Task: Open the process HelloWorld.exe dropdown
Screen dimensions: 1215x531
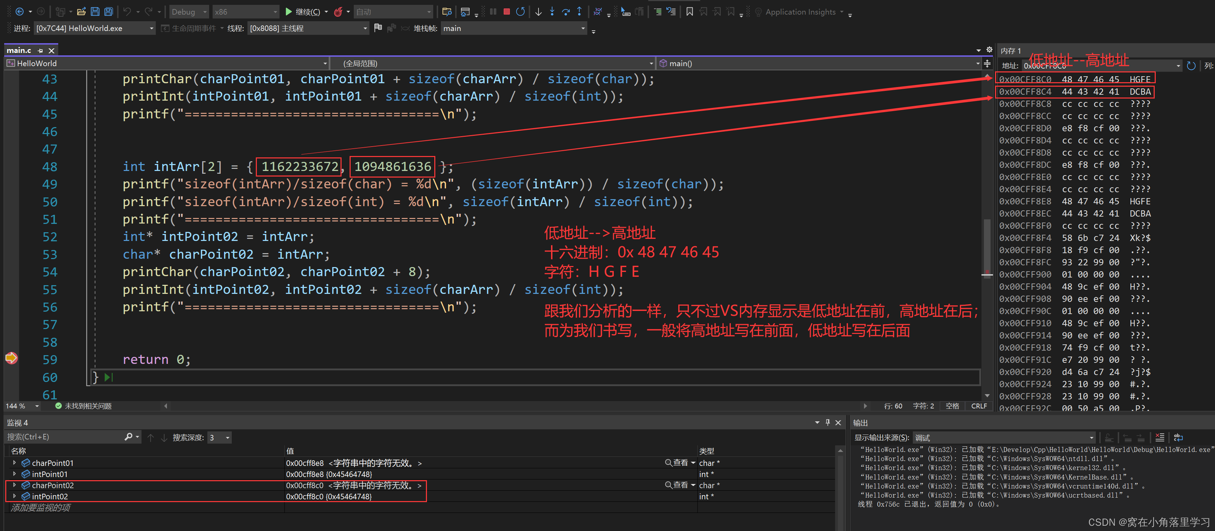Action: tap(95, 28)
